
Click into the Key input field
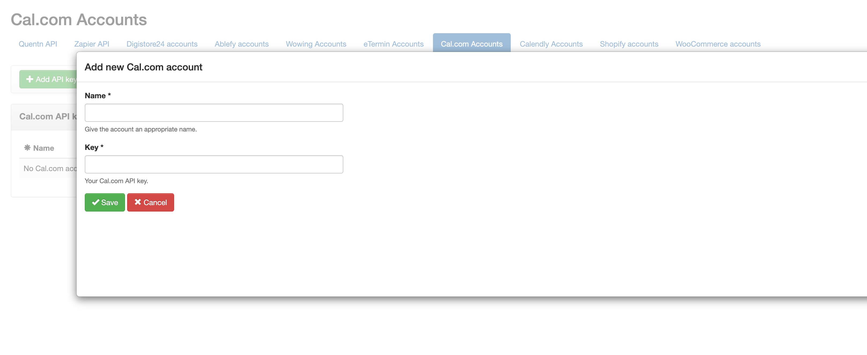(214, 165)
